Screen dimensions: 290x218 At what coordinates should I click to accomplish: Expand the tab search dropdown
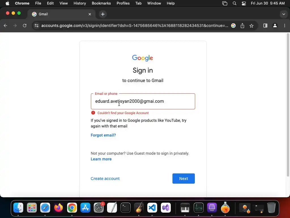click(283, 14)
